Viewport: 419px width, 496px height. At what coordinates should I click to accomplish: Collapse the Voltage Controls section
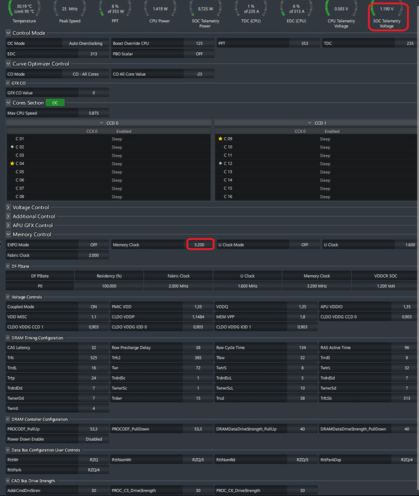coord(8,297)
